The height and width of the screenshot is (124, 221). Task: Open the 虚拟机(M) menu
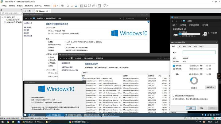pos(28,6)
